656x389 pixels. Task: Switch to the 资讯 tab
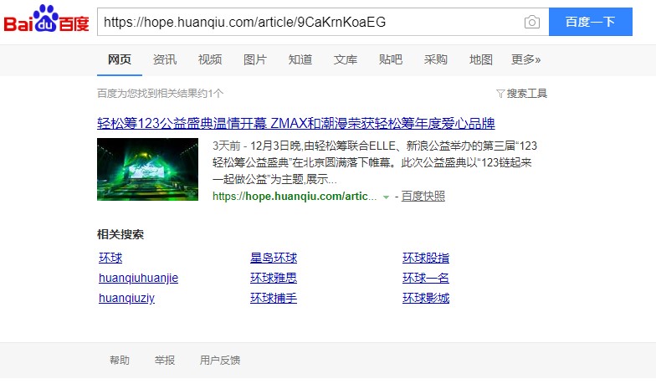[x=164, y=59]
